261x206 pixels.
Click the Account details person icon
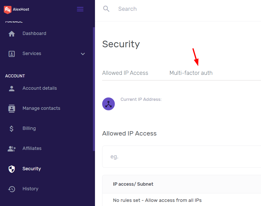coord(12,88)
